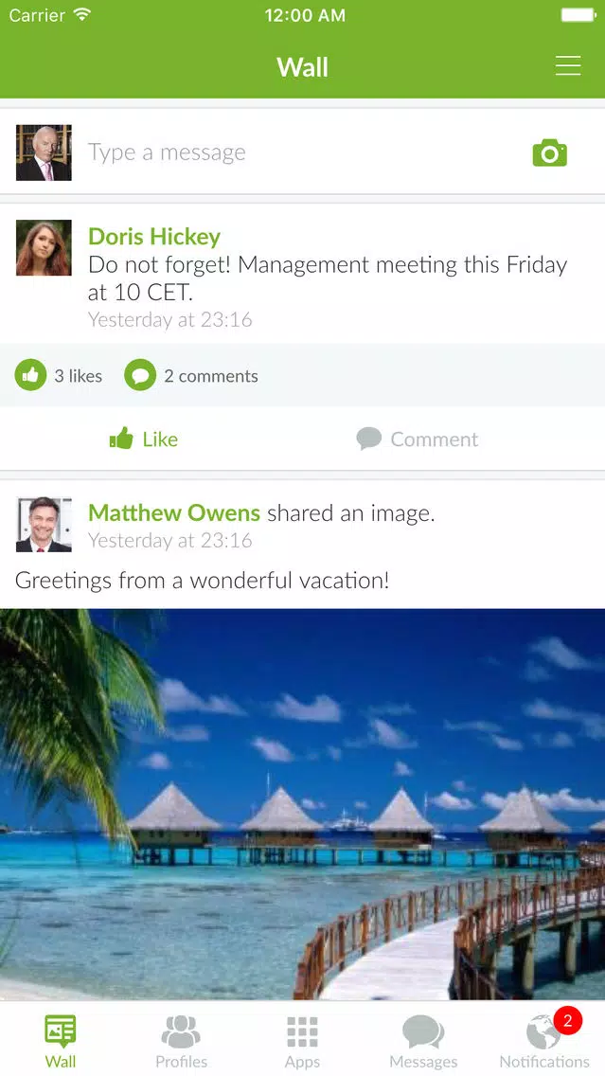Click the thumbs-up likes count icon
Screen dimensions: 605x1076
tap(30, 375)
